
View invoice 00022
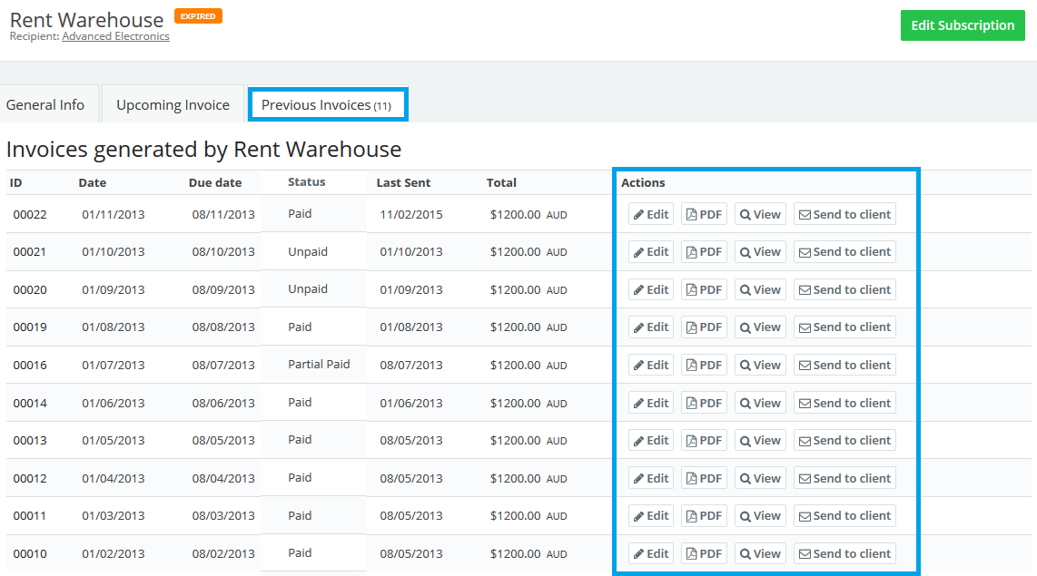coord(760,214)
